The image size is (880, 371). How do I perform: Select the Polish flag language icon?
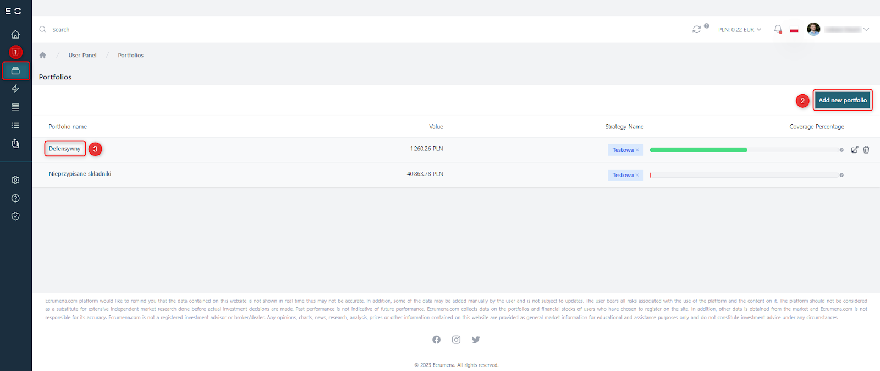(x=794, y=30)
